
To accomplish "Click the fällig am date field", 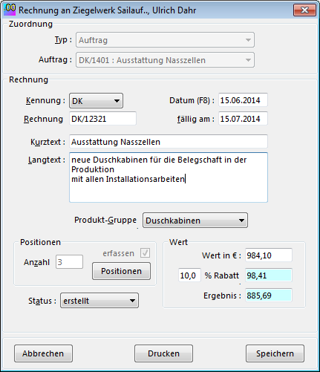I will pyautogui.click(x=243, y=119).
